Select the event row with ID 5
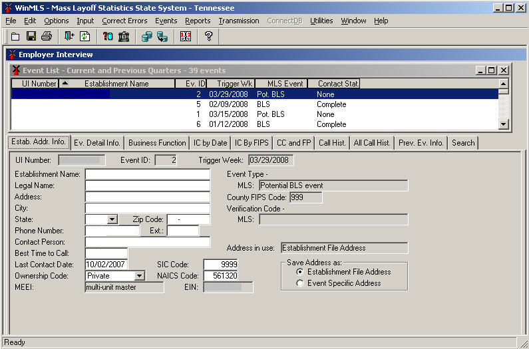Screen dimensions: 529x349 pos(253,104)
